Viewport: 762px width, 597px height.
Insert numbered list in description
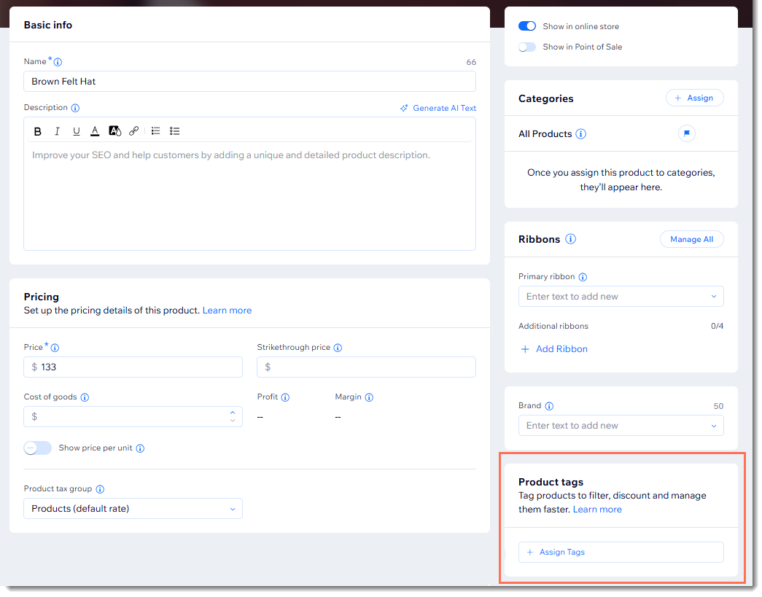tap(155, 131)
